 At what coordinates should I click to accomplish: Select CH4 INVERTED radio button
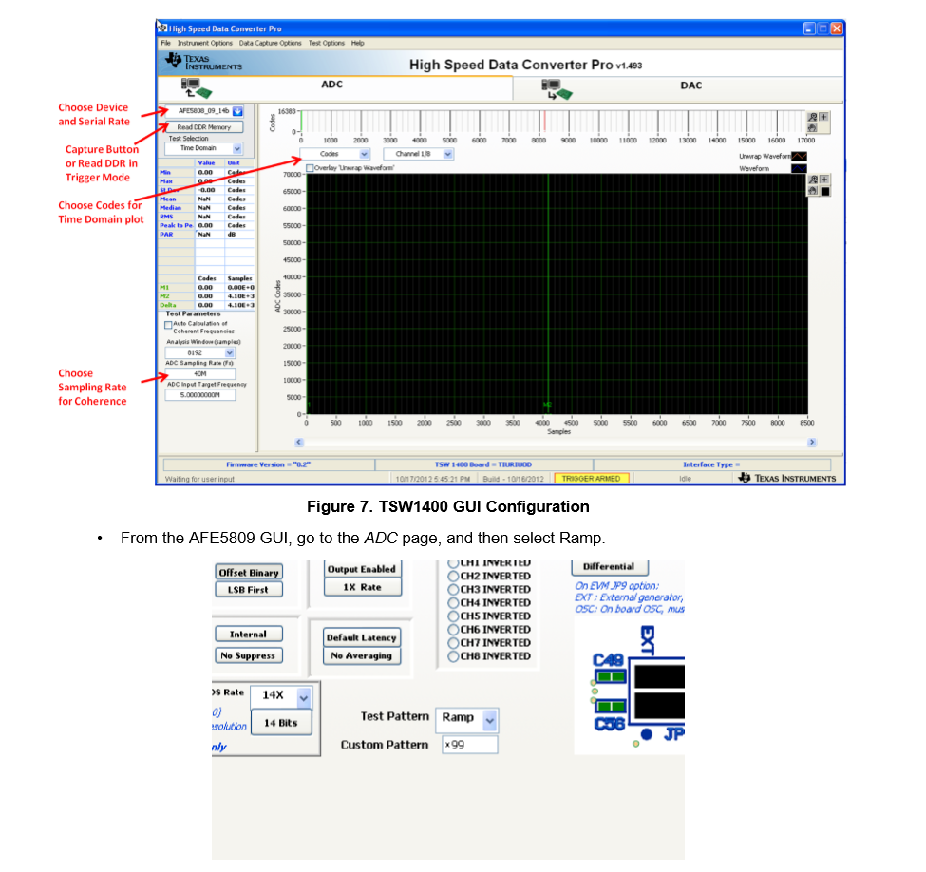453,603
